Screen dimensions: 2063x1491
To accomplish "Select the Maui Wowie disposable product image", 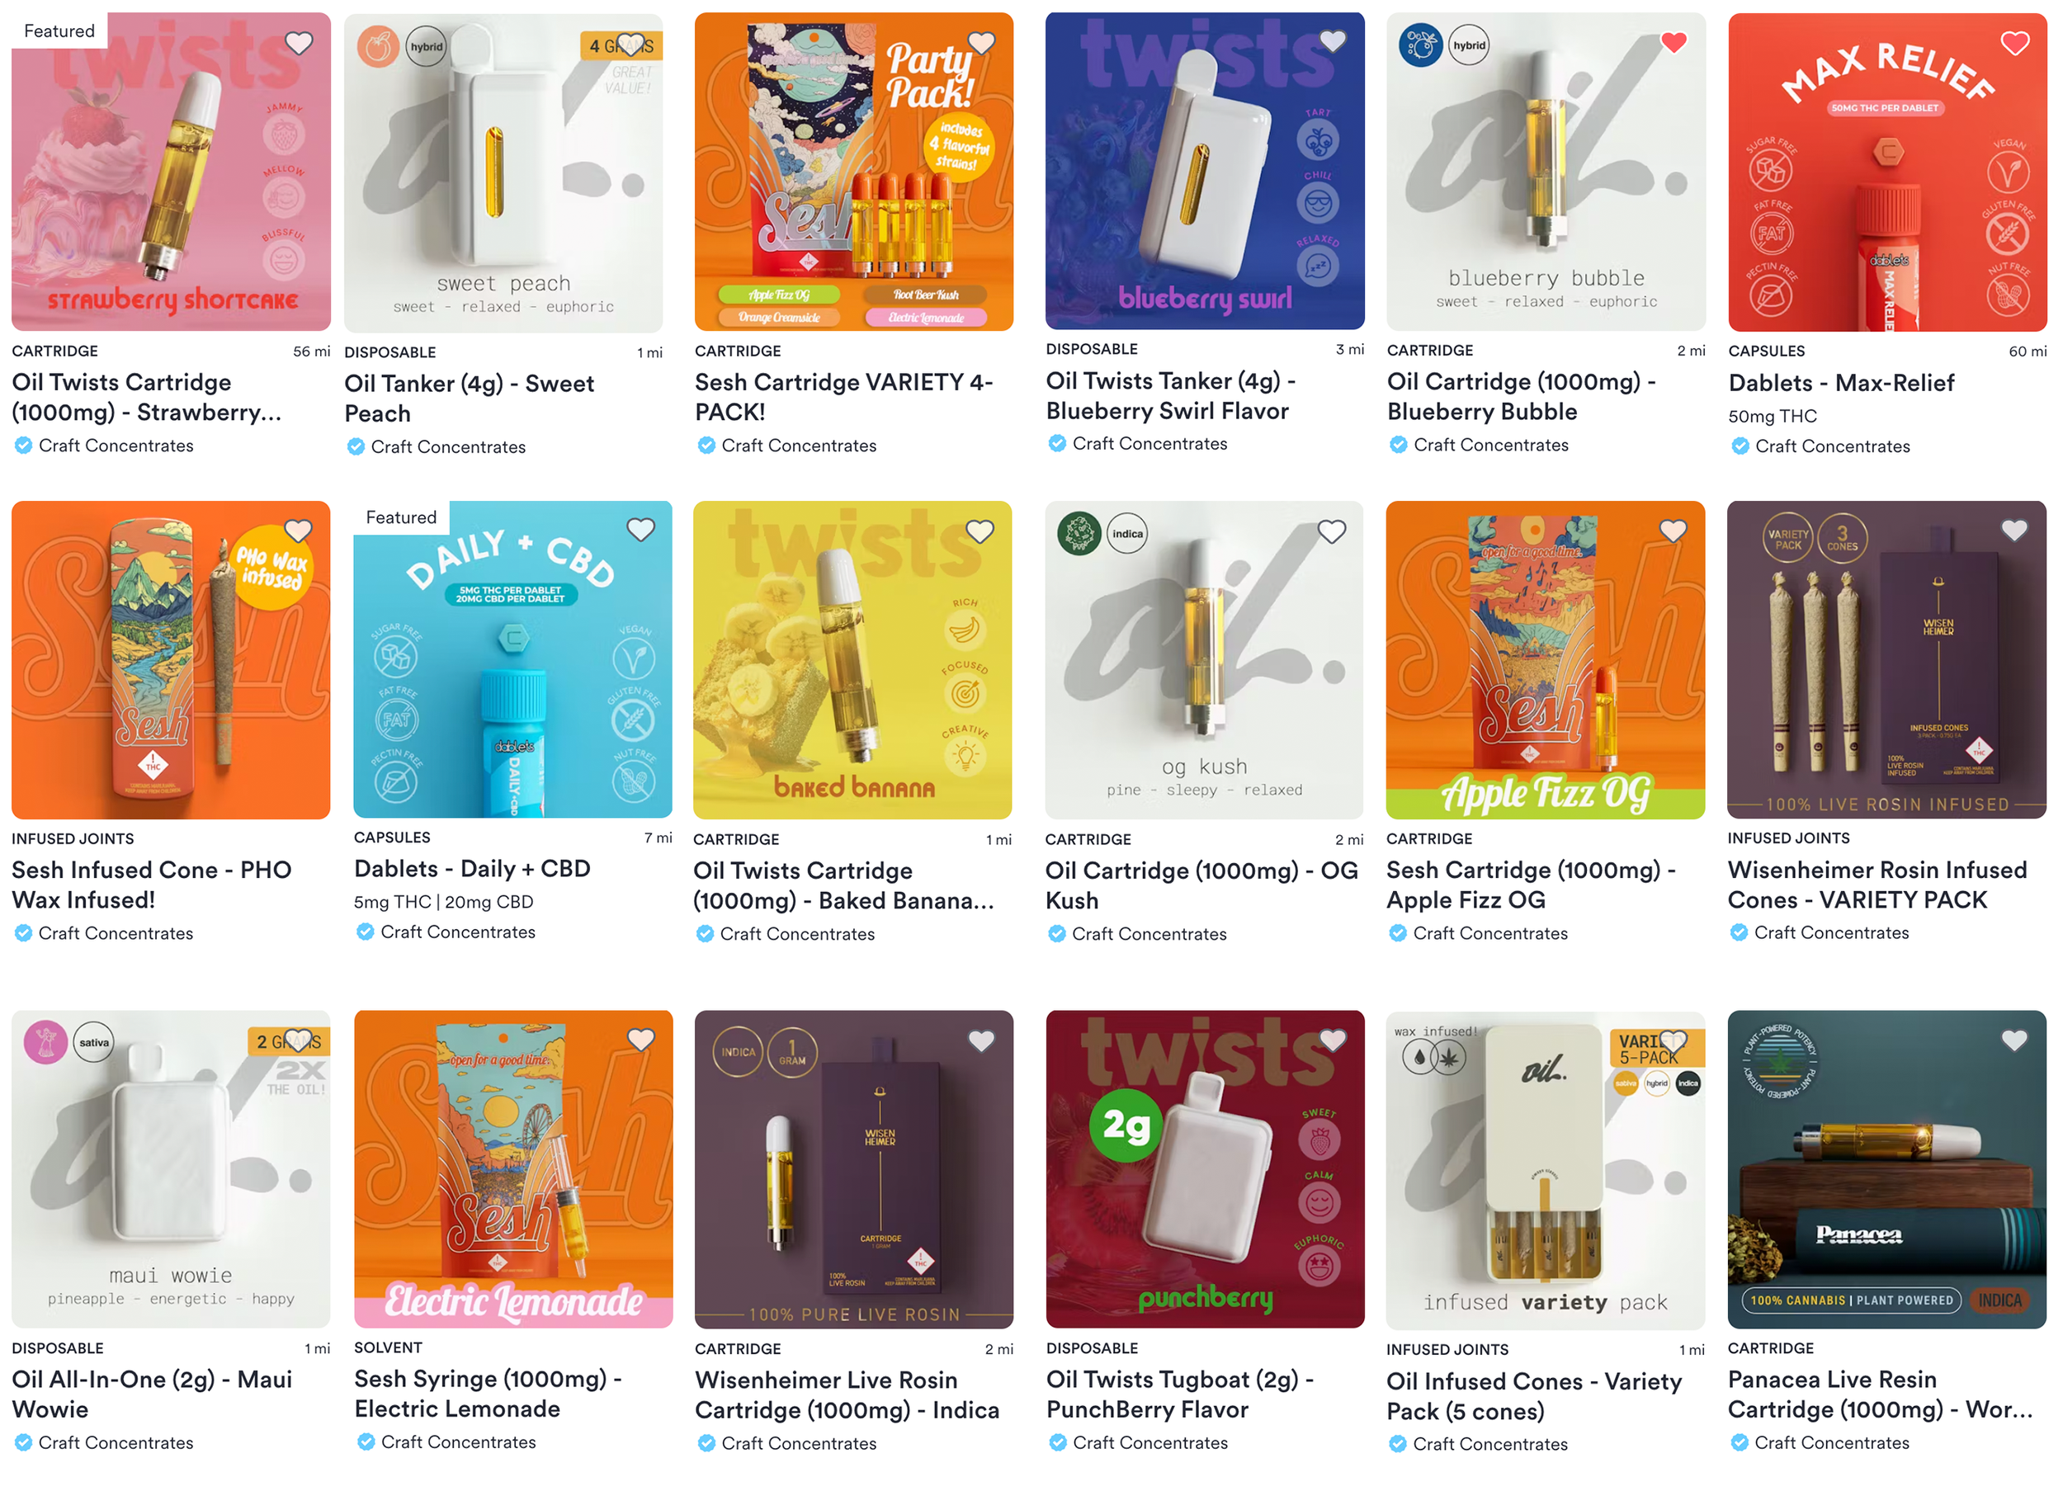I will (171, 1169).
